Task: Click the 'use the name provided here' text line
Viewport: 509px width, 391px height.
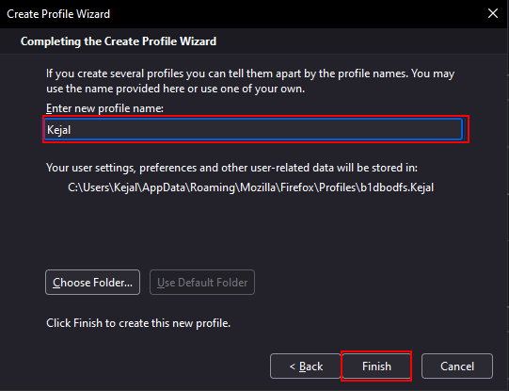Action: 175,89
